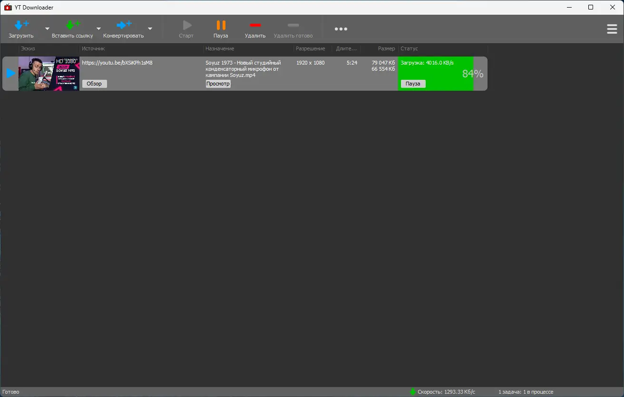Click the Обзор button

click(94, 84)
